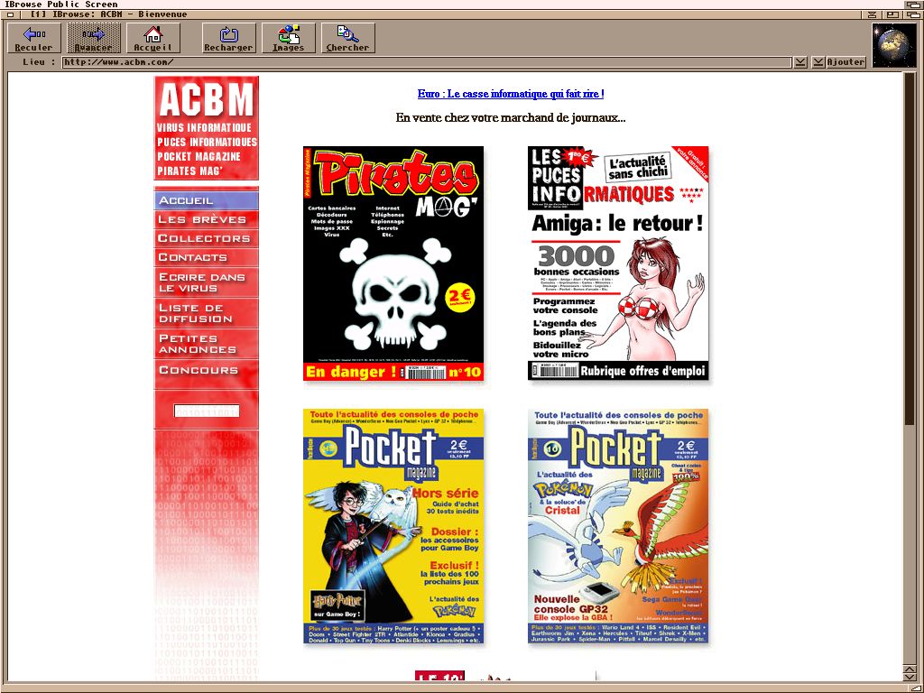
Task: Add bookmark with Ajouter button
Action: tap(845, 62)
